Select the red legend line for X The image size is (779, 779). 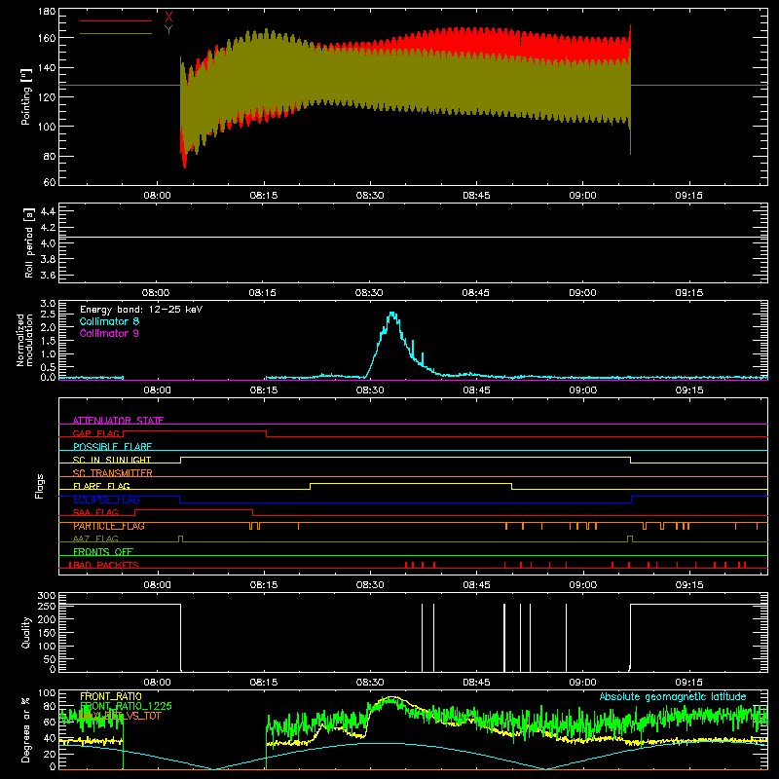tap(116, 20)
